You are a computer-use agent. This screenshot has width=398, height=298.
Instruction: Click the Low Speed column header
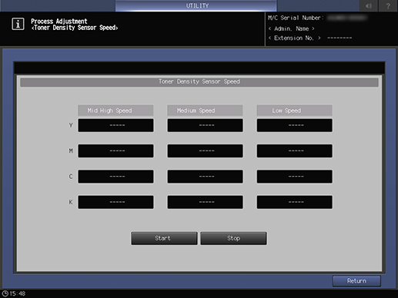(295, 111)
